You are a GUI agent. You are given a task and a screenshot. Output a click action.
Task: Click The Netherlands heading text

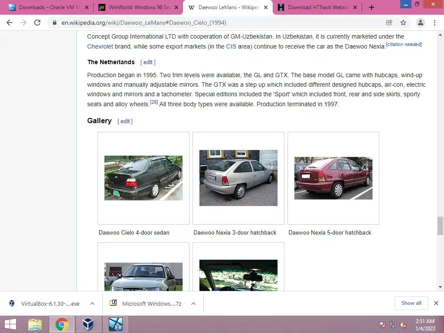point(111,62)
